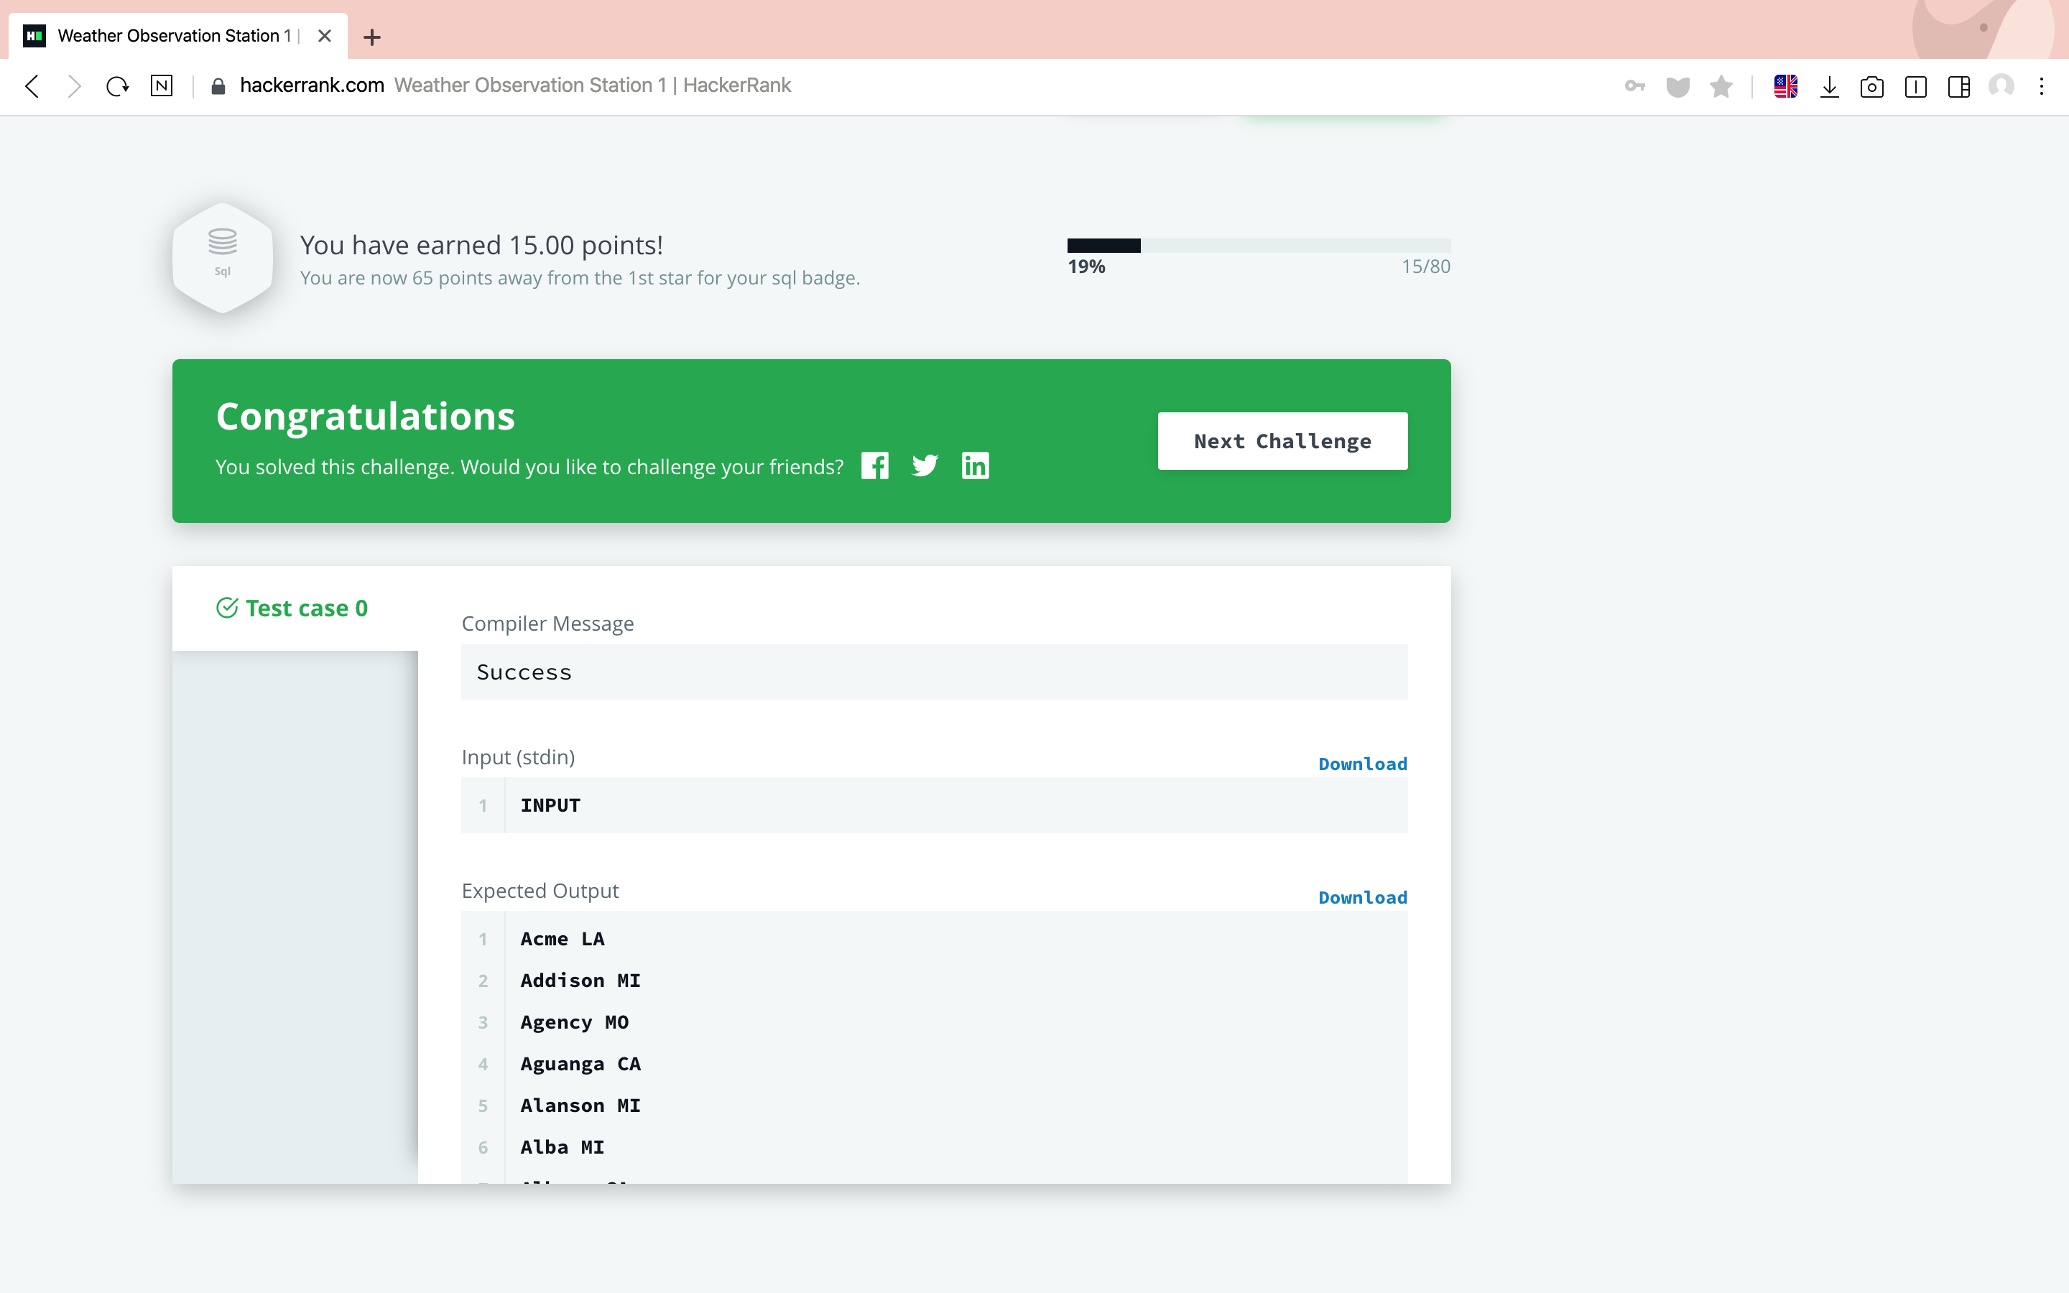Toggle the browser sidebar panel
Image resolution: width=2069 pixels, height=1293 pixels.
(1958, 86)
